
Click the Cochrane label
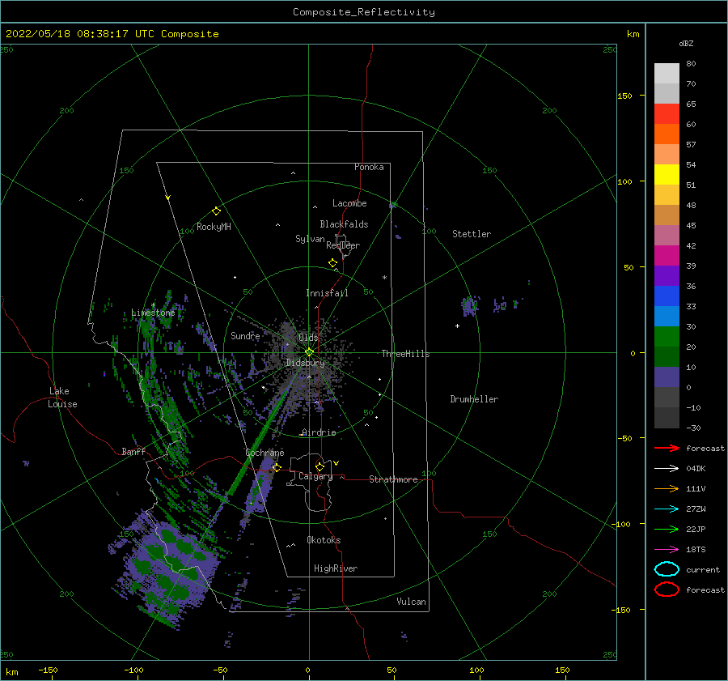[x=265, y=453]
